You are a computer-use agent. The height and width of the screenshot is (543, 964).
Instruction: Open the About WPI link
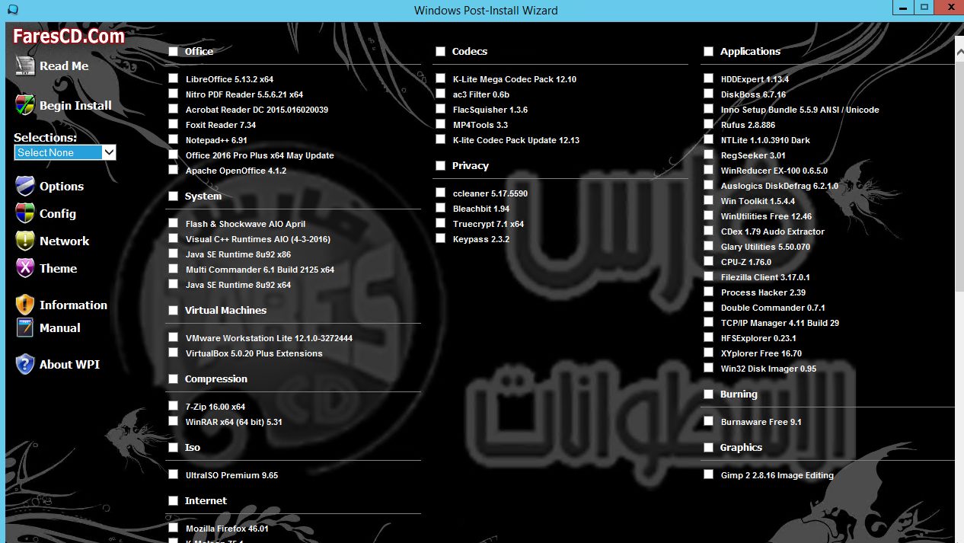[69, 365]
